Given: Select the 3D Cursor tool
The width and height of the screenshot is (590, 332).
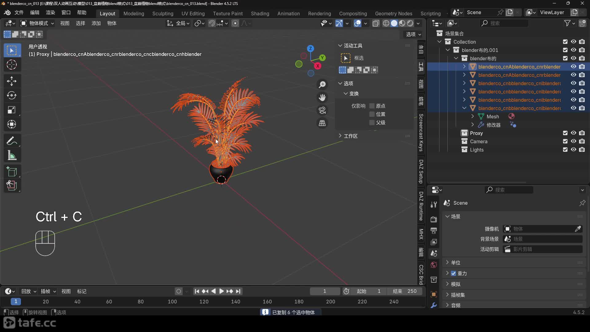Looking at the screenshot, I should click(12, 65).
